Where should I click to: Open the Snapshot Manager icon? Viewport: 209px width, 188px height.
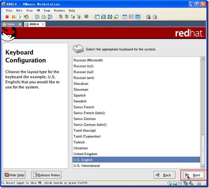(x=50, y=17)
